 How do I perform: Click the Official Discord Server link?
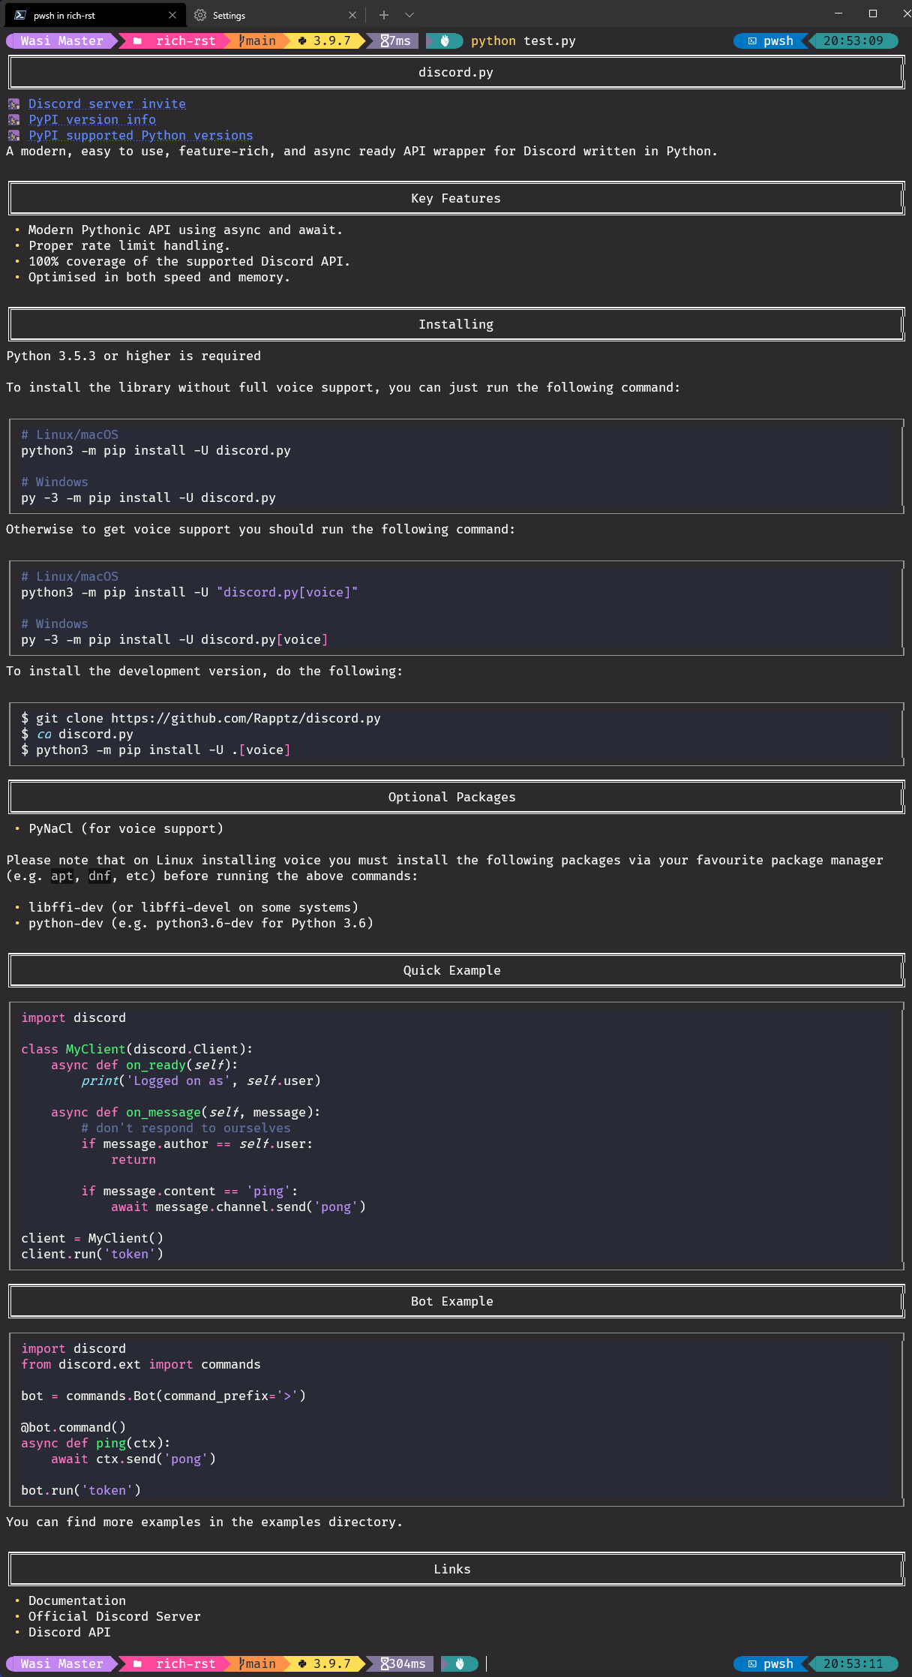[x=114, y=1616]
